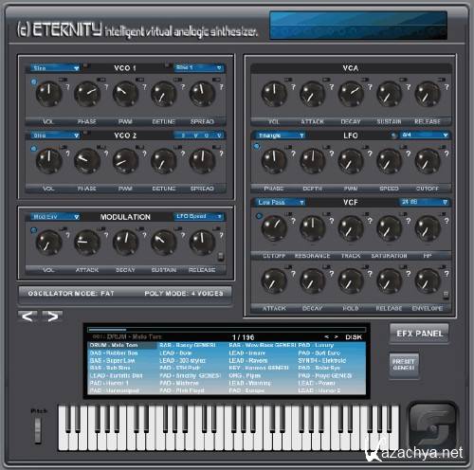Click the ? icon beside MODULATION SUSTAIN knob
474x470 pixels.
coord(183,235)
